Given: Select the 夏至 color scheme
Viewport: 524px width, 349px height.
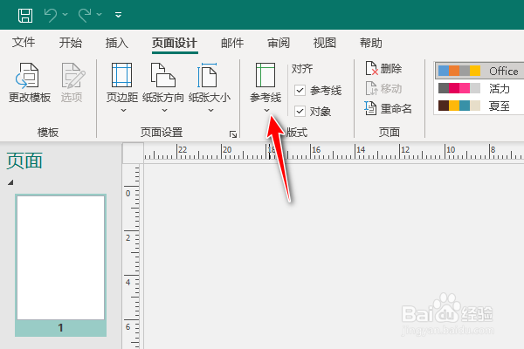Looking at the screenshot, I should click(479, 106).
